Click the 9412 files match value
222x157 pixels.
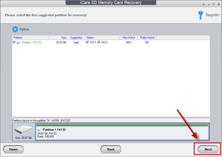[x=129, y=43]
